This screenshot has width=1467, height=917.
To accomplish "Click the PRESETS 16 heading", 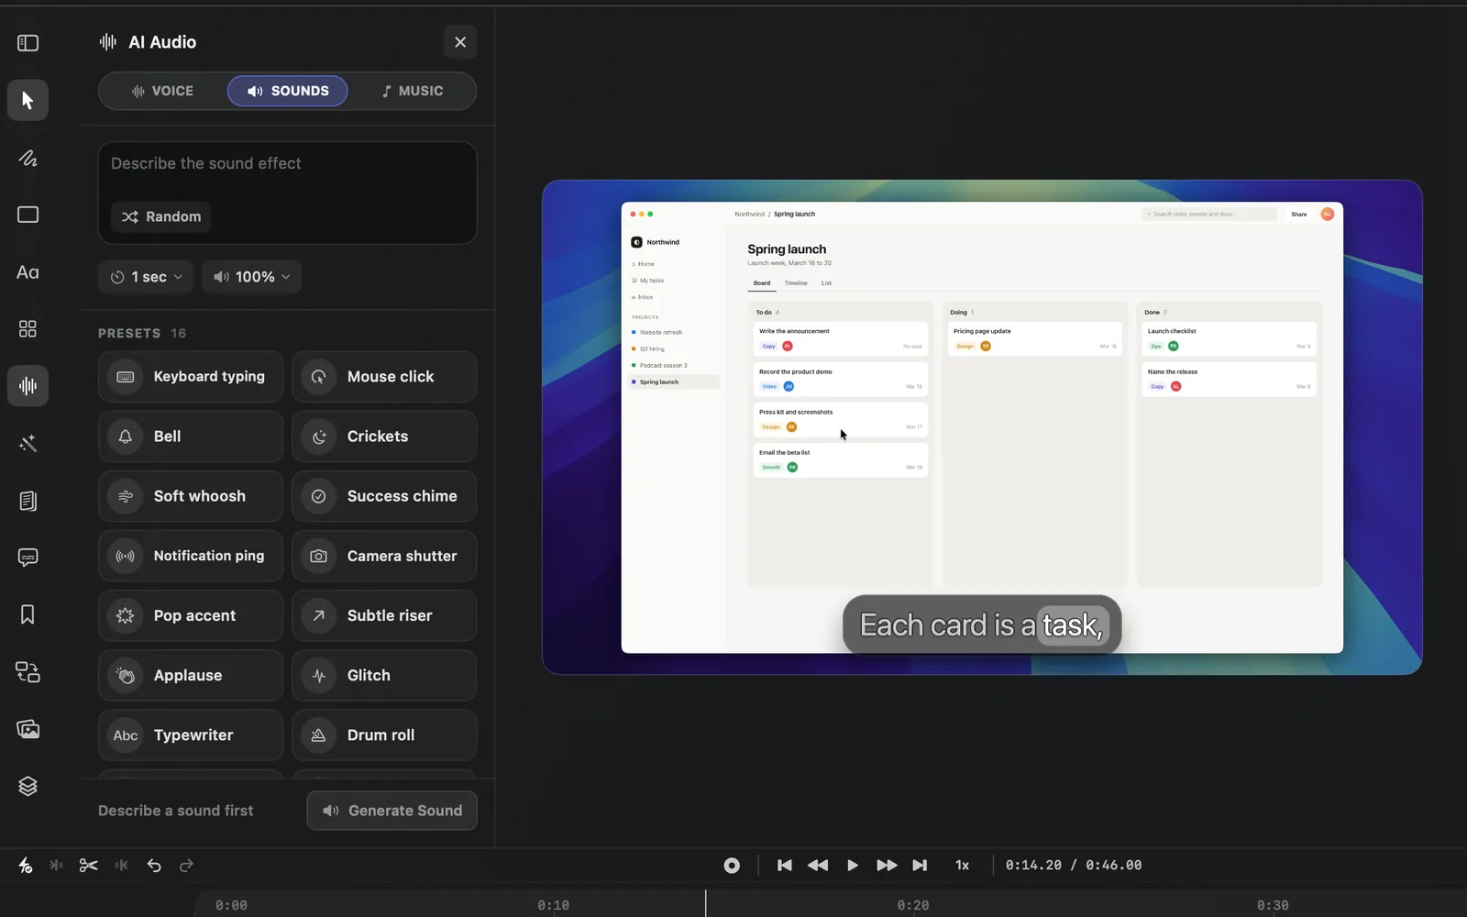I will tap(142, 333).
